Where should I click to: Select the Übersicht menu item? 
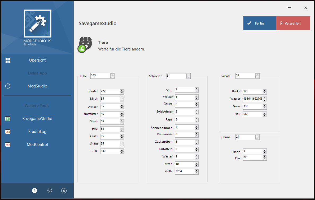tap(37, 60)
